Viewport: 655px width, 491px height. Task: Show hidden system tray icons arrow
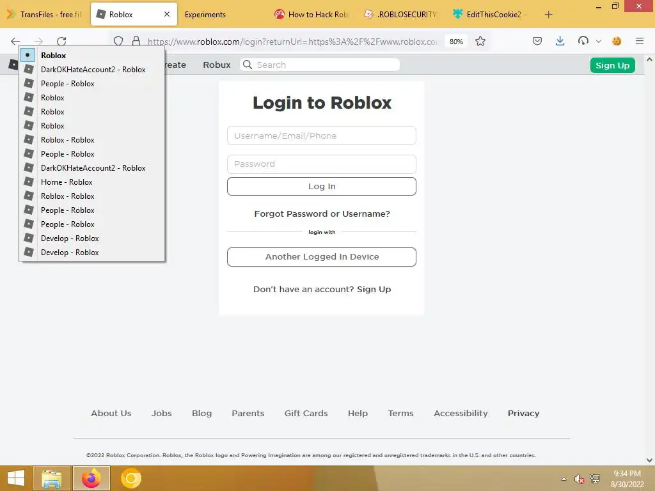[x=564, y=479]
